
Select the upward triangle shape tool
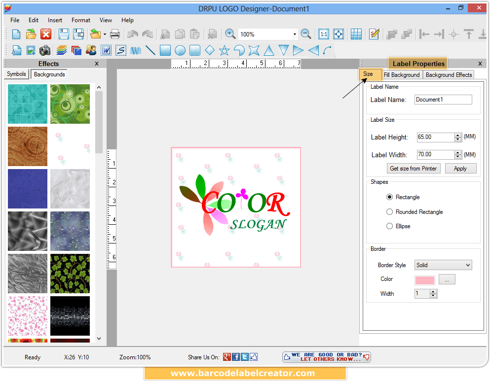click(269, 50)
